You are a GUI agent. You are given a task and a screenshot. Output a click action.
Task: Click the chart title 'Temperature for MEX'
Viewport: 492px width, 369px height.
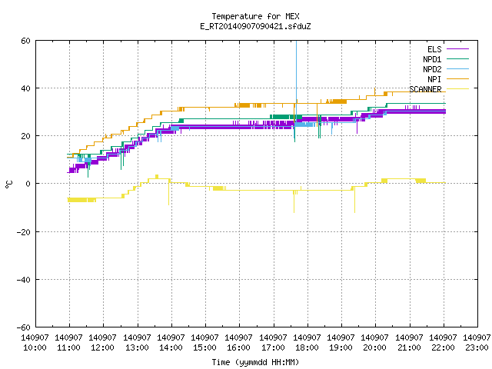[x=255, y=16]
